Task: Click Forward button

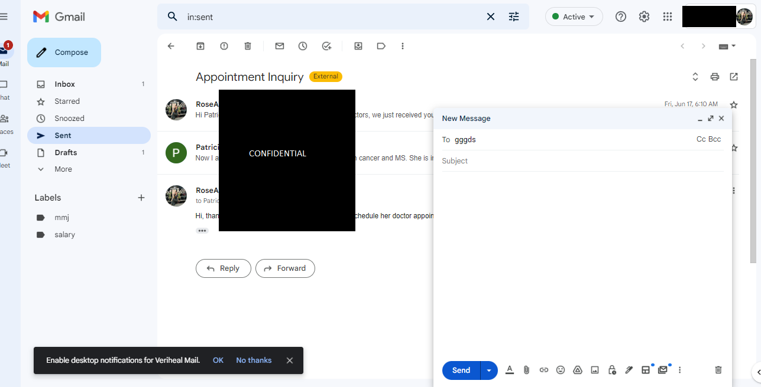Action: (x=285, y=268)
